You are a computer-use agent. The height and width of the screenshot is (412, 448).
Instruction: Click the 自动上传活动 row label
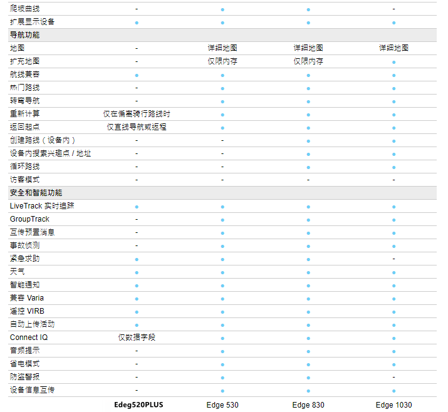coord(32,324)
